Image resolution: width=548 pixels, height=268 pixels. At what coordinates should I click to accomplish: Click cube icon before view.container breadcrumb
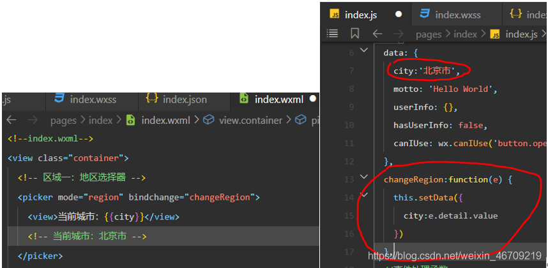(x=209, y=120)
